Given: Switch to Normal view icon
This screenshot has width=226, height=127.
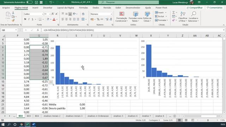Looking at the screenshot, I should click(x=179, y=120).
